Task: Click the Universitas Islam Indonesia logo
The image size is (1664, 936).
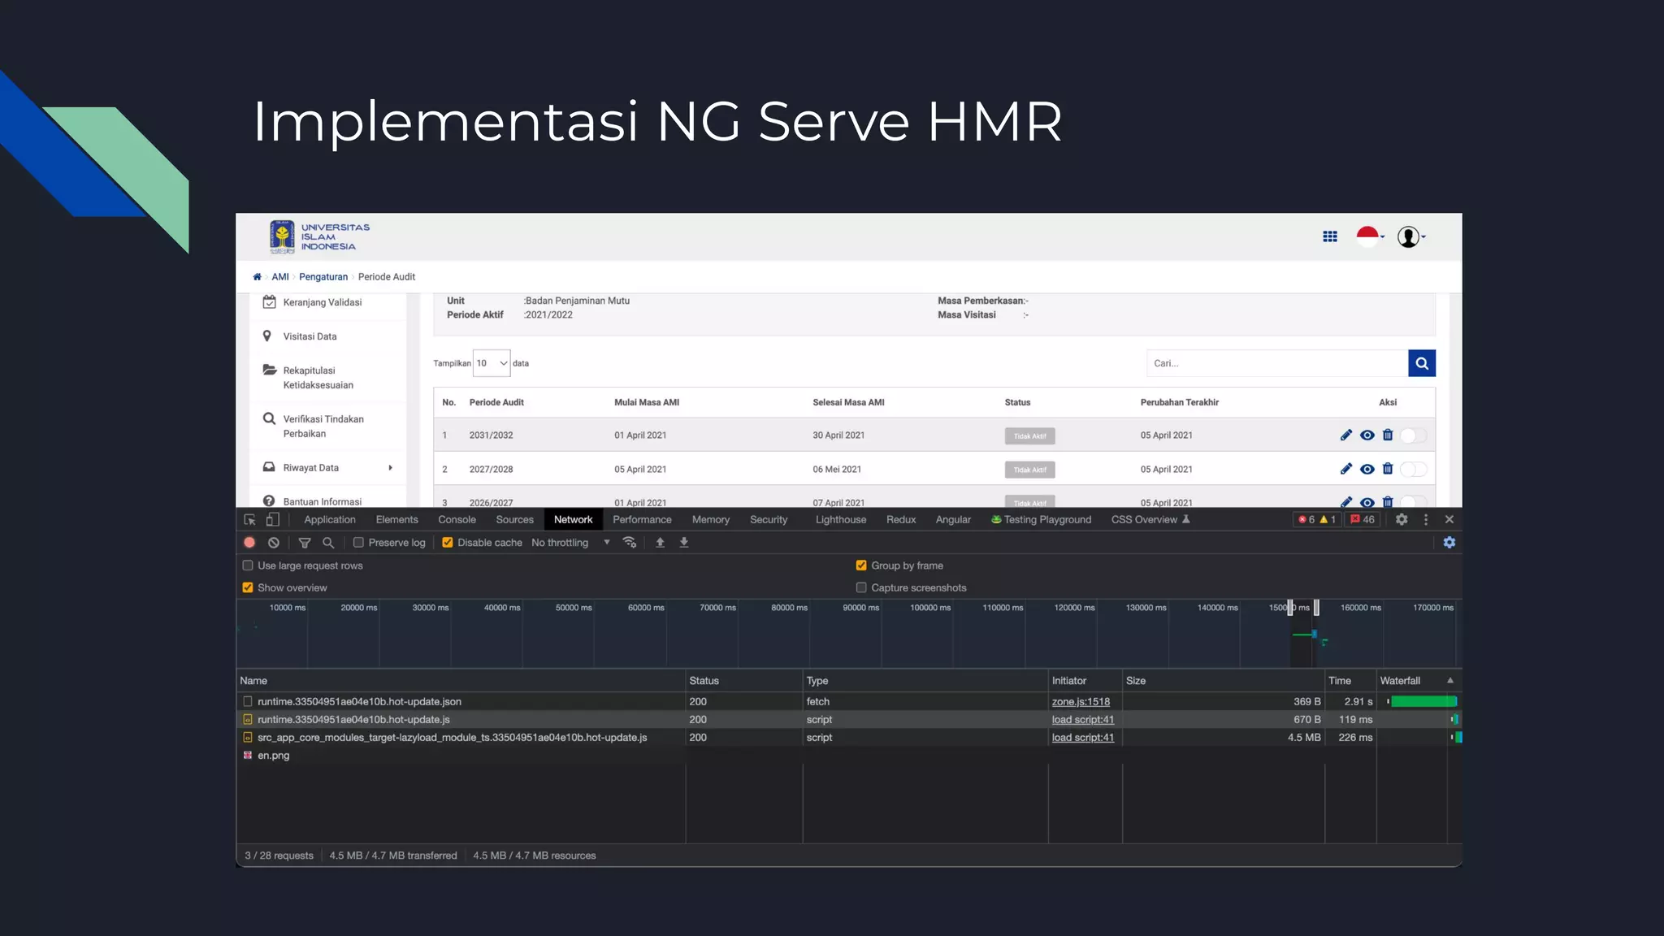Action: pos(319,237)
